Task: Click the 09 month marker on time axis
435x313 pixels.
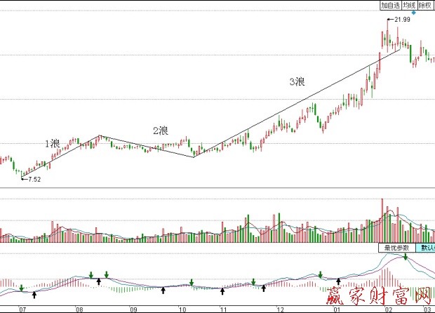Action: [133, 309]
